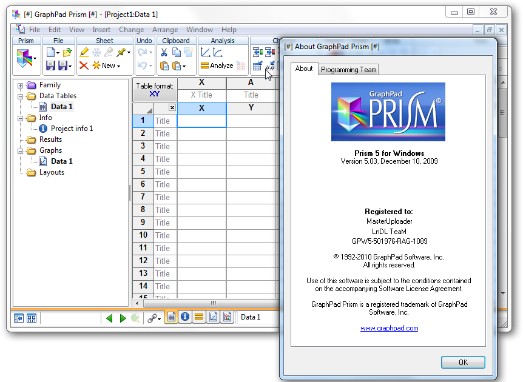Save project with first floppy disk icon
The height and width of the screenshot is (382, 523).
click(x=51, y=65)
